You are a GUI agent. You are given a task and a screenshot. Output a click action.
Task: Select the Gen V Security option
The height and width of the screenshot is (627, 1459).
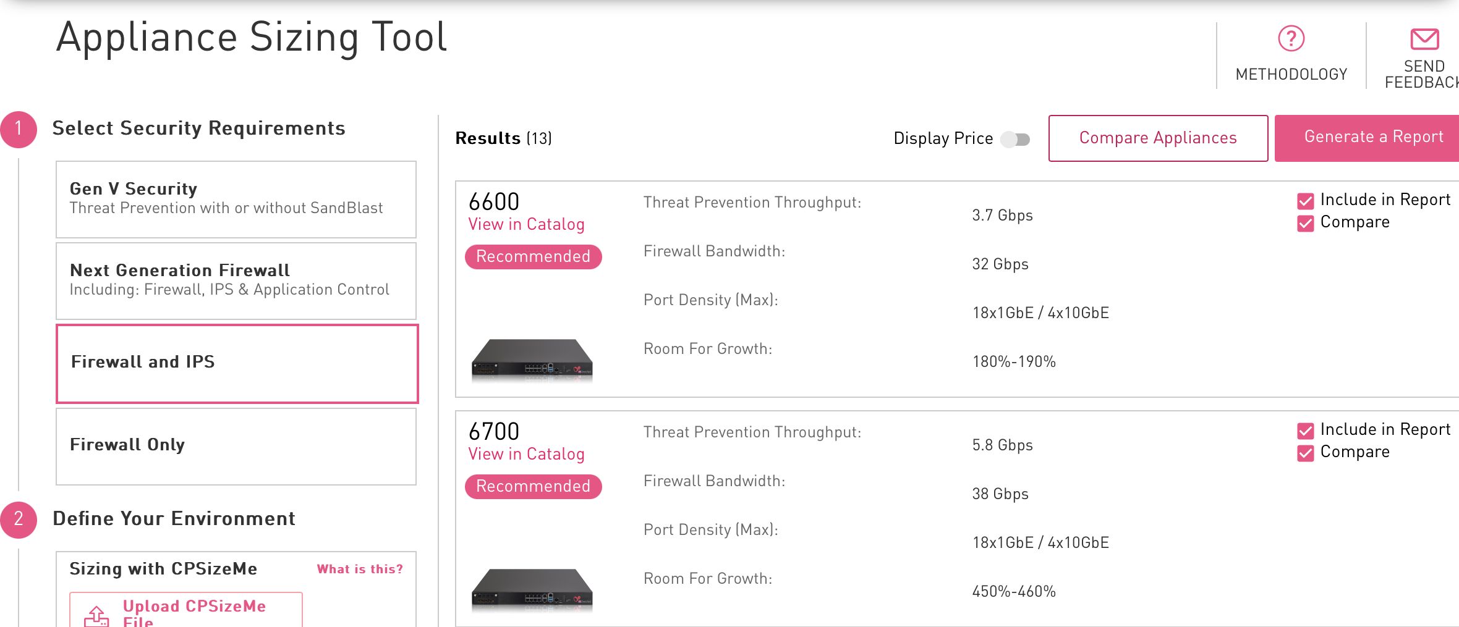pyautogui.click(x=236, y=199)
